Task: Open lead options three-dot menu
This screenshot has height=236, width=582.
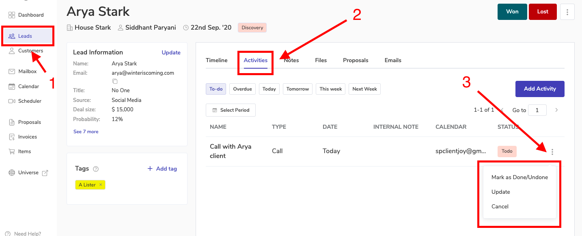Action: tap(567, 12)
